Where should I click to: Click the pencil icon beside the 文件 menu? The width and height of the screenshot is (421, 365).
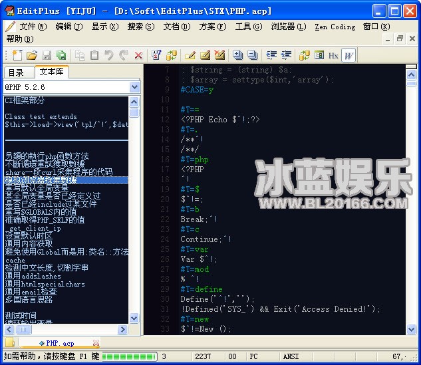(x=10, y=27)
